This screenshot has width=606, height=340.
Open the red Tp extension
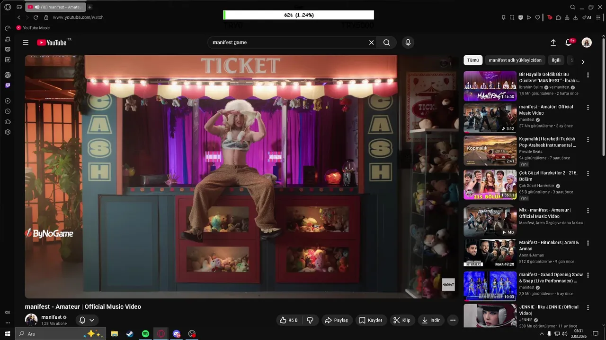550,17
